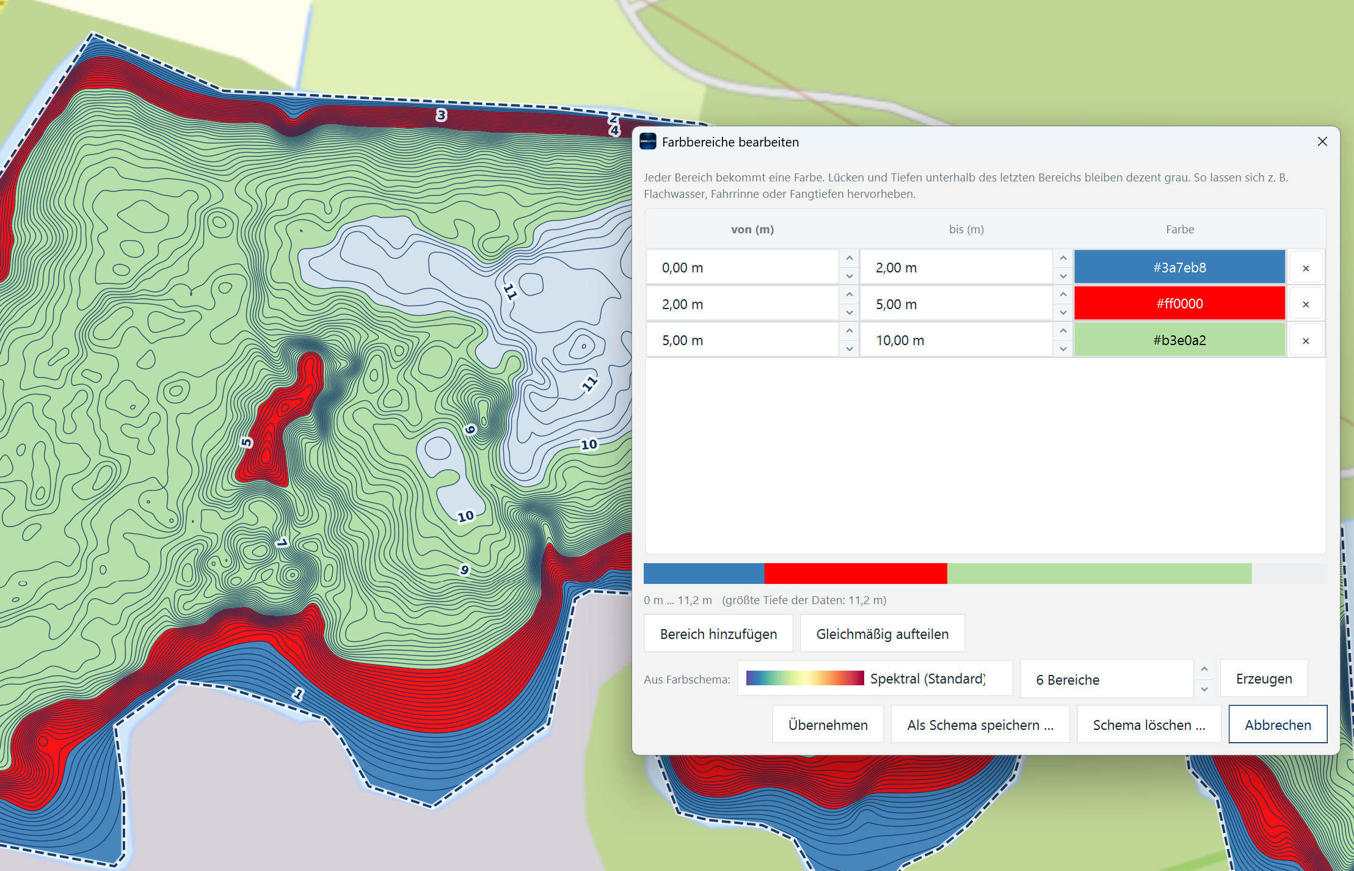Click the 'bis' field showing 5,00 m

(x=956, y=304)
